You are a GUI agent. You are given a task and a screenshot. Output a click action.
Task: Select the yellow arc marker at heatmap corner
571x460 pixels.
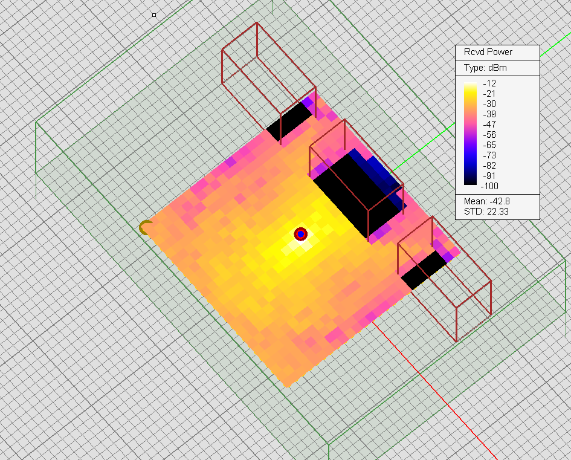click(145, 228)
